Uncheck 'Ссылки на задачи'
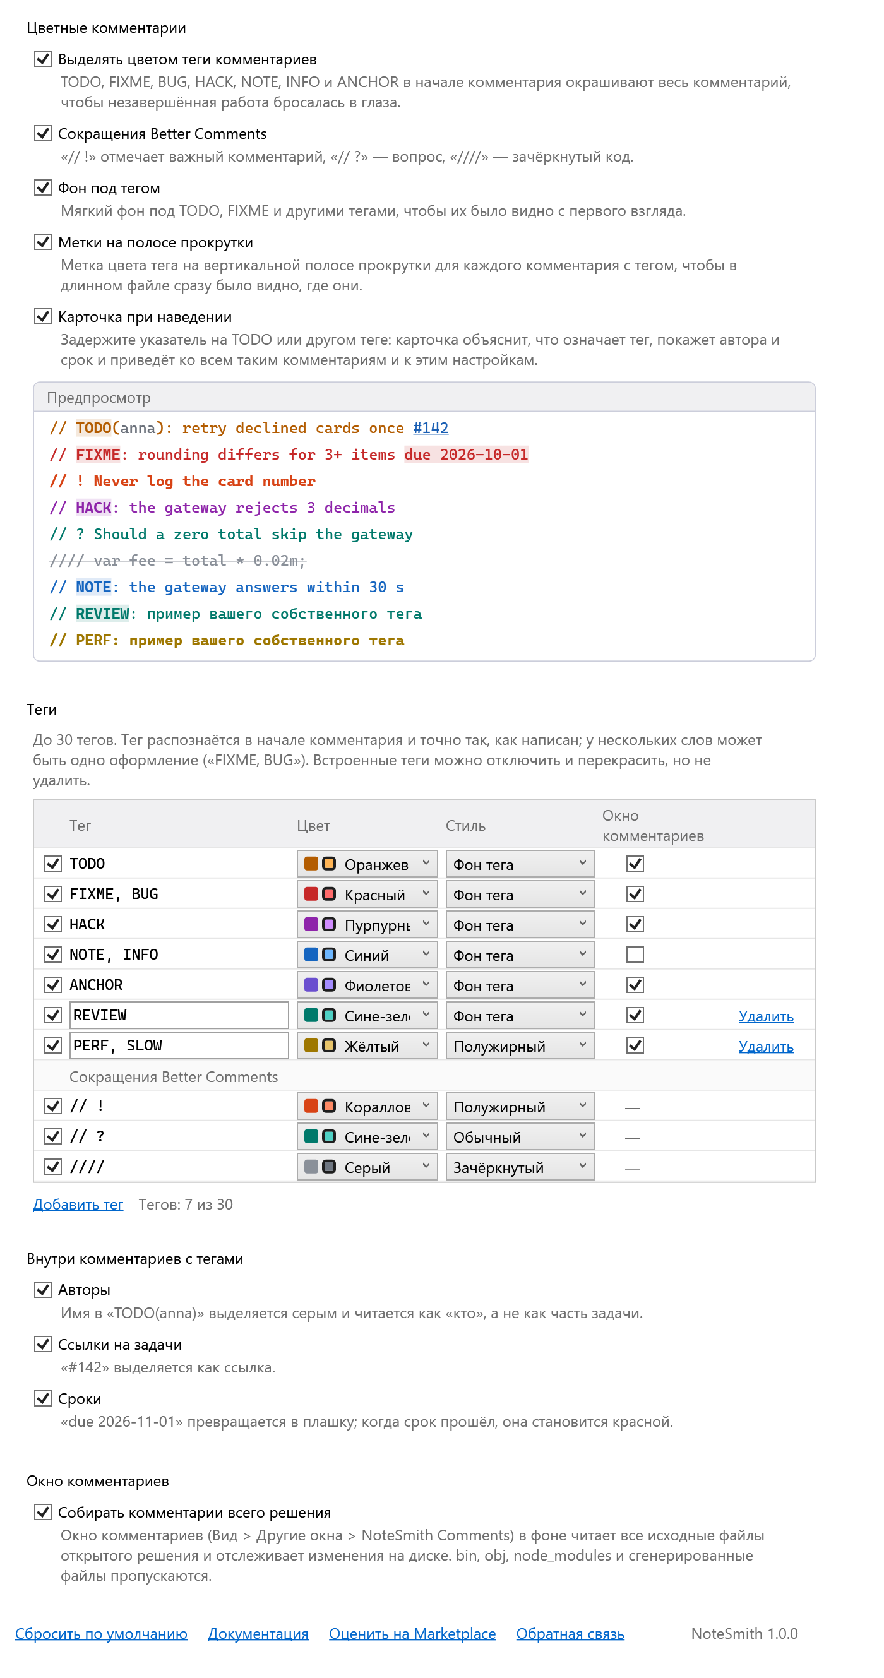Screen dimensions: 884x1678 (43, 1345)
